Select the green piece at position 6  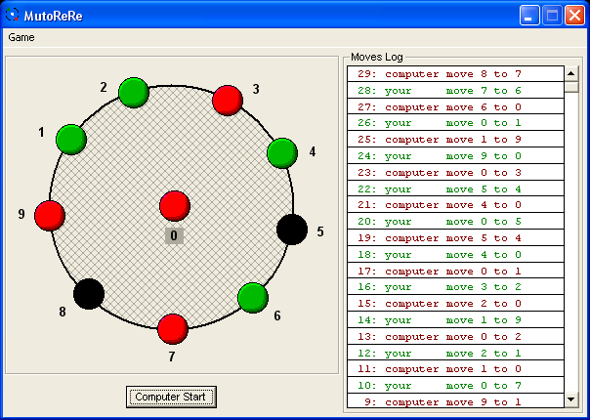pos(253,297)
